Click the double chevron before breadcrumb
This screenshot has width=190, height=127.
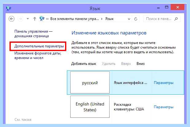point(47,19)
